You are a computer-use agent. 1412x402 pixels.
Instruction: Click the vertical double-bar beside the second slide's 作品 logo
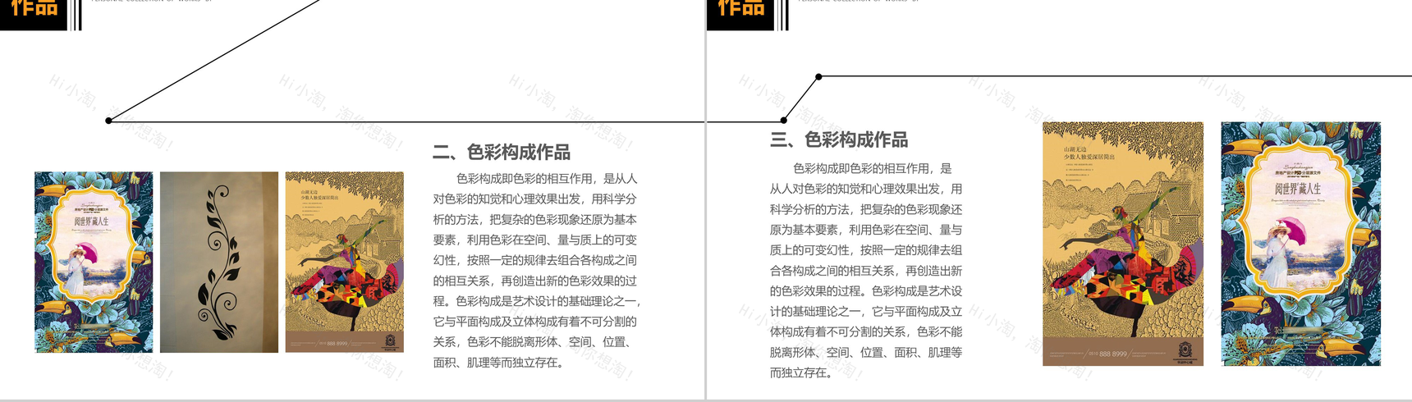click(76, 14)
